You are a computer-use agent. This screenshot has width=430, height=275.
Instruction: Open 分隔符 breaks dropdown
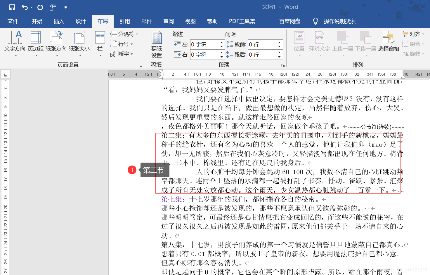point(124,34)
